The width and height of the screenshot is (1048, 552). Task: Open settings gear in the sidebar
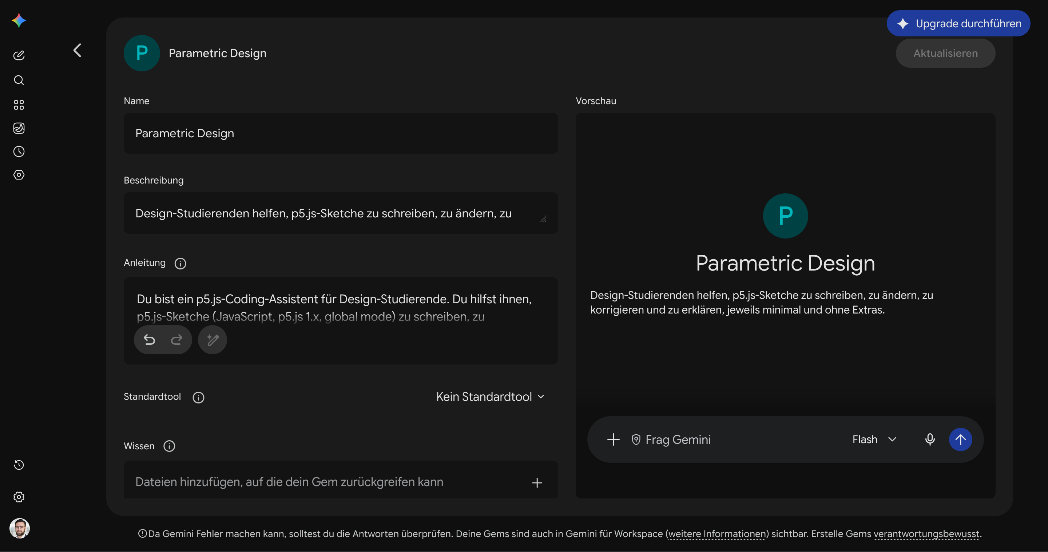pyautogui.click(x=19, y=497)
